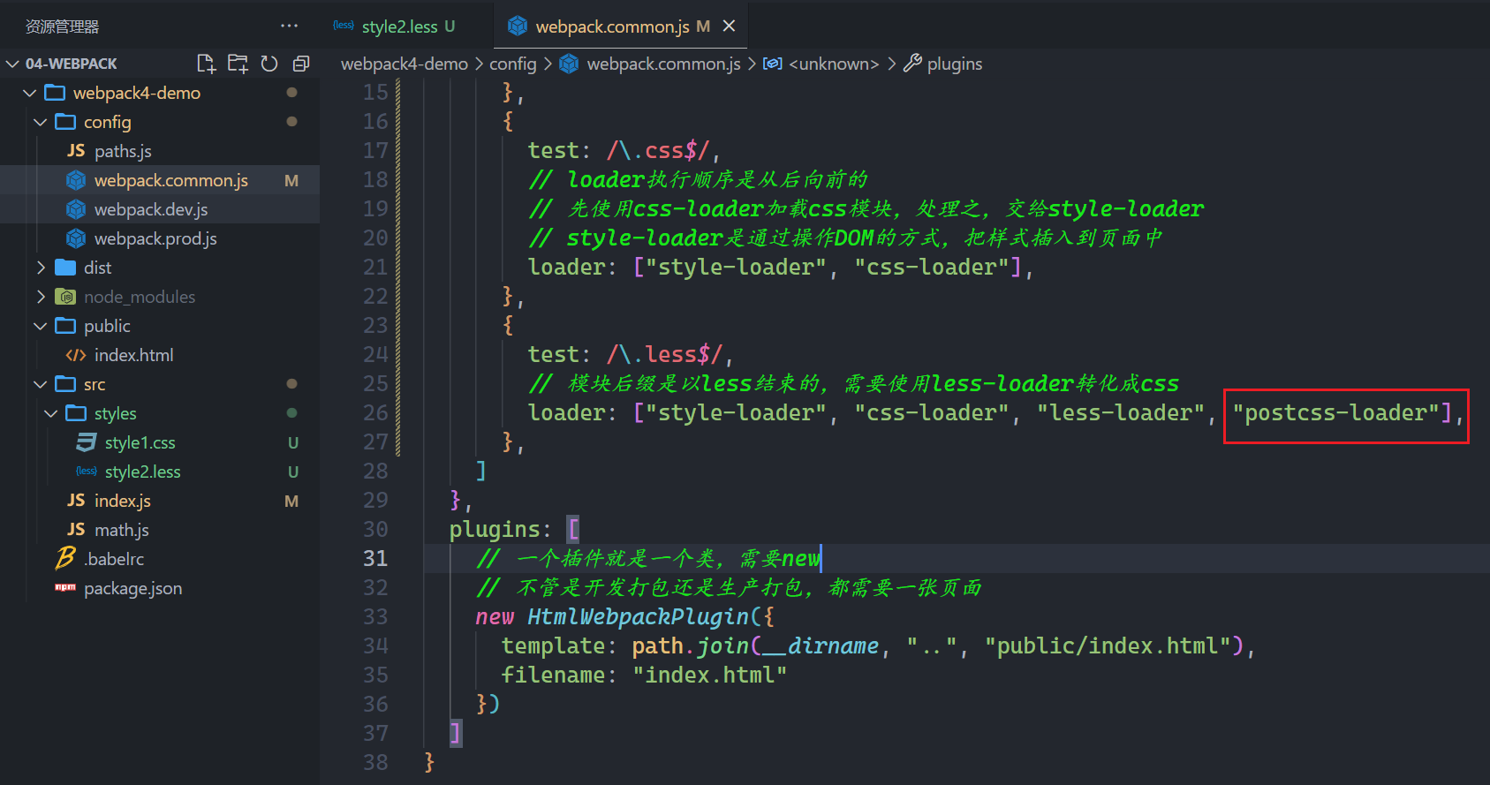Viewport: 1490px width, 785px height.
Task: Collapse the config folder chevron
Action: pos(40,122)
